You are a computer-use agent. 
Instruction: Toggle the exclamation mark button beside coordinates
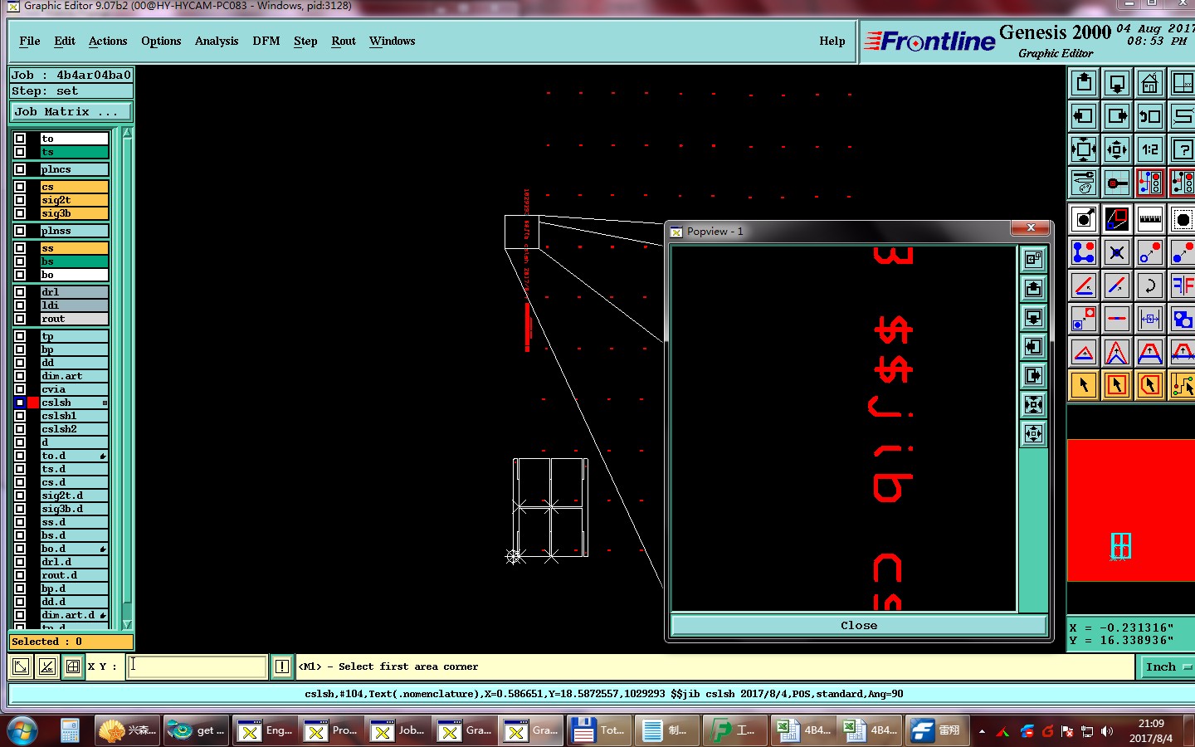(x=282, y=666)
